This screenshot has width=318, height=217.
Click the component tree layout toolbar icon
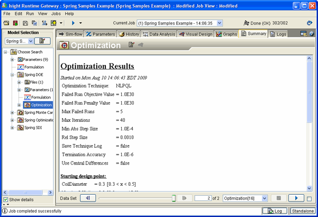click(44, 23)
